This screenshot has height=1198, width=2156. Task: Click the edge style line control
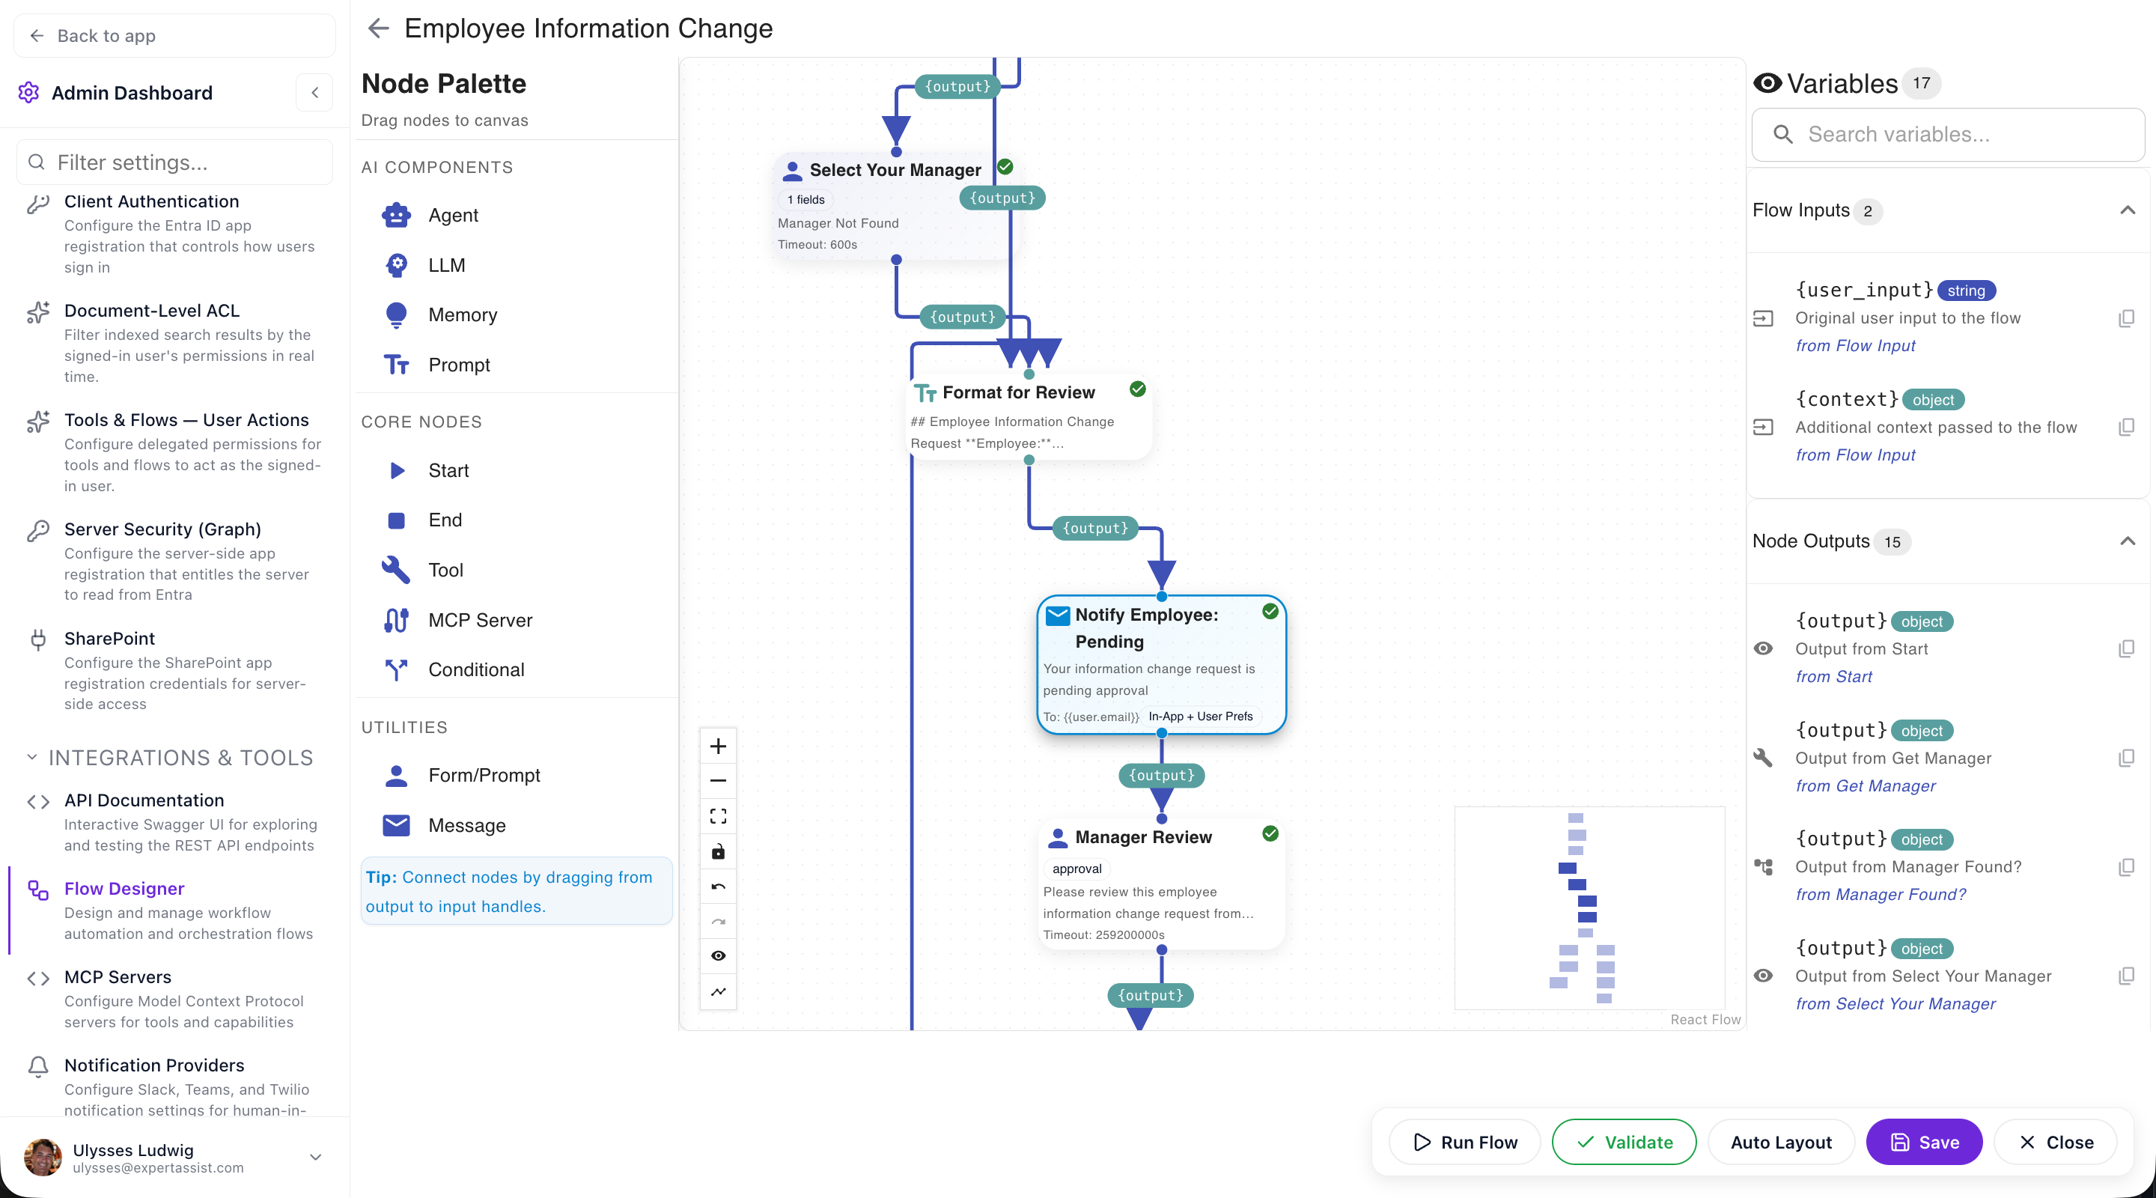coord(718,992)
